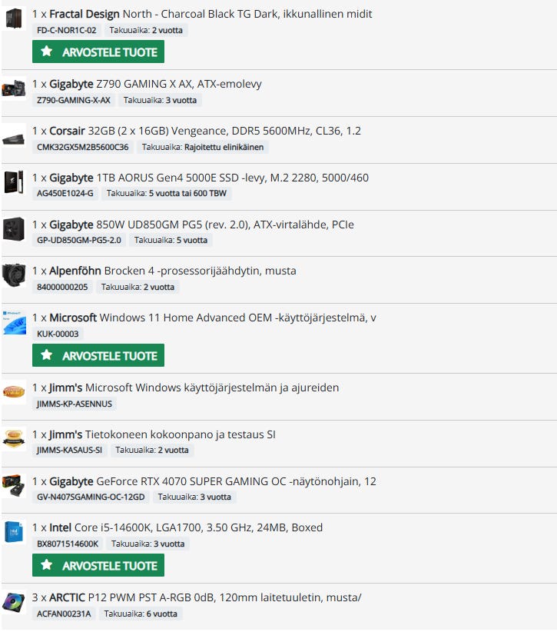Open the Gigabyte Z790 GAMING X AX product link
557x632 pixels.
pyautogui.click(x=155, y=84)
